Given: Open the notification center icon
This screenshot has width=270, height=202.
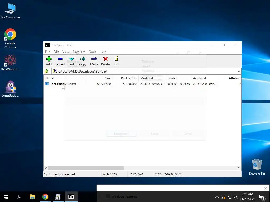Looking at the screenshot, I should tap(262, 197).
